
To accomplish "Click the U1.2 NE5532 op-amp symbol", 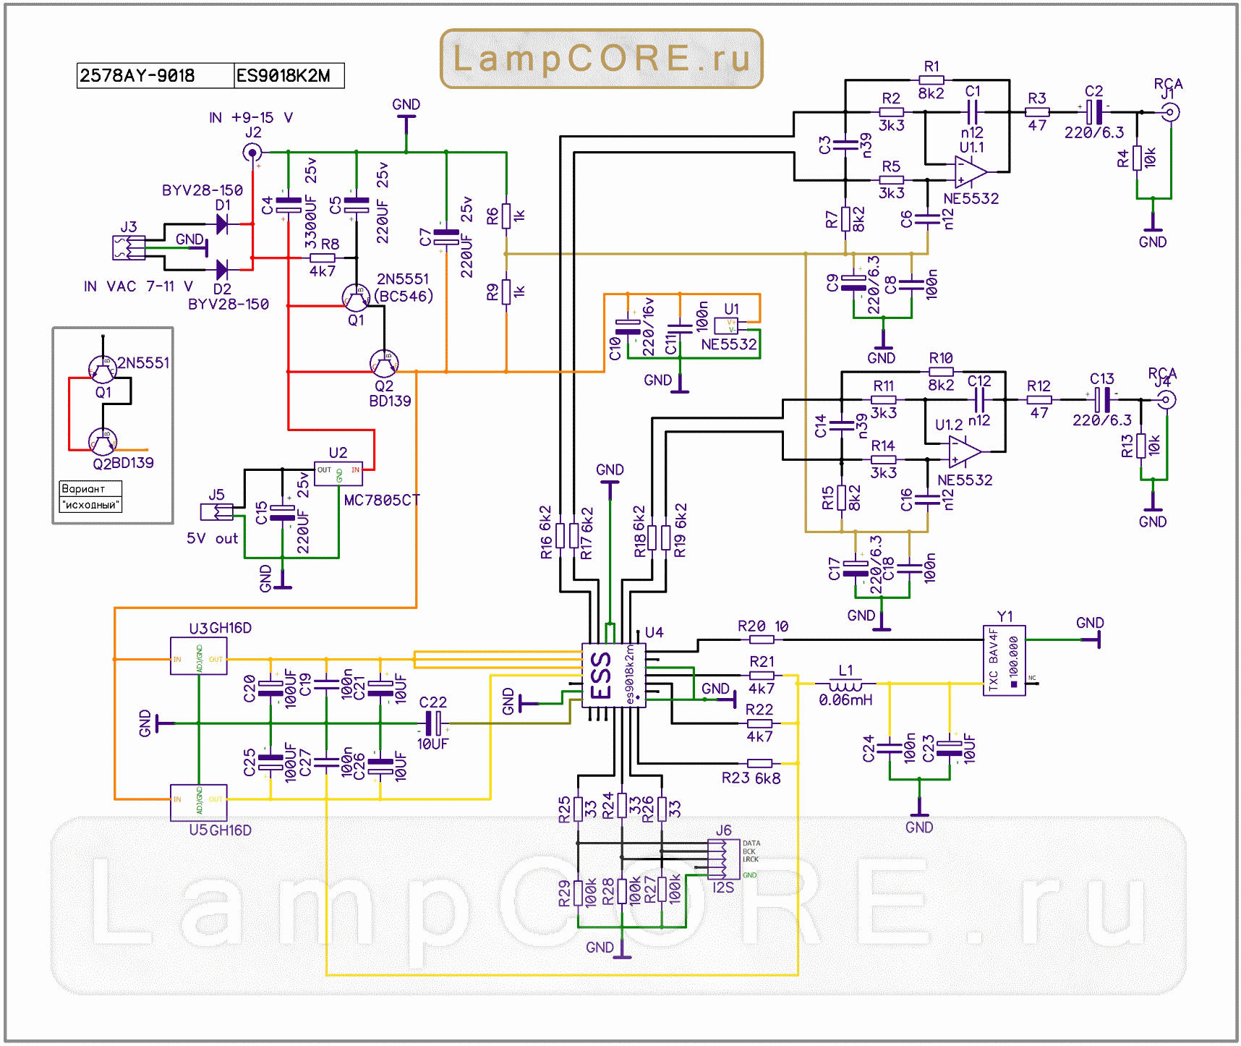I will 965,451.
